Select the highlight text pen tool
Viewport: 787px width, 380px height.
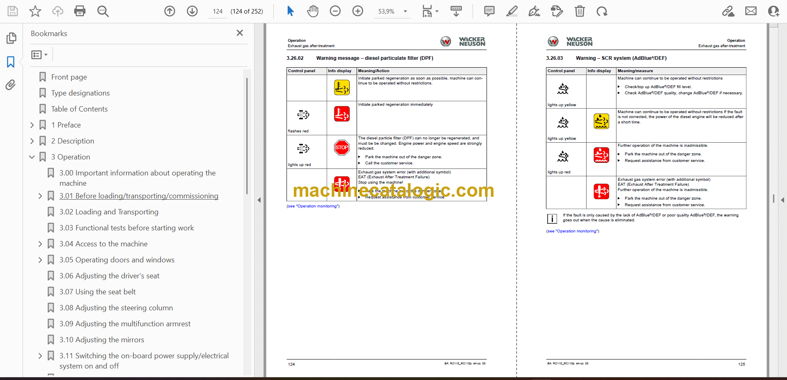pyautogui.click(x=512, y=11)
